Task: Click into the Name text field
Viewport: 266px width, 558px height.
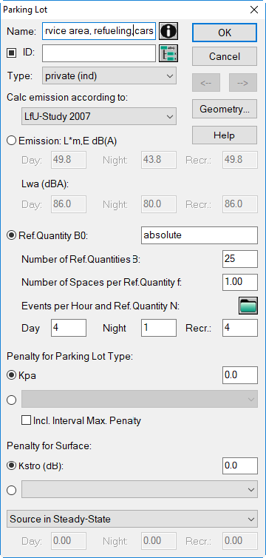Action: tap(99, 31)
